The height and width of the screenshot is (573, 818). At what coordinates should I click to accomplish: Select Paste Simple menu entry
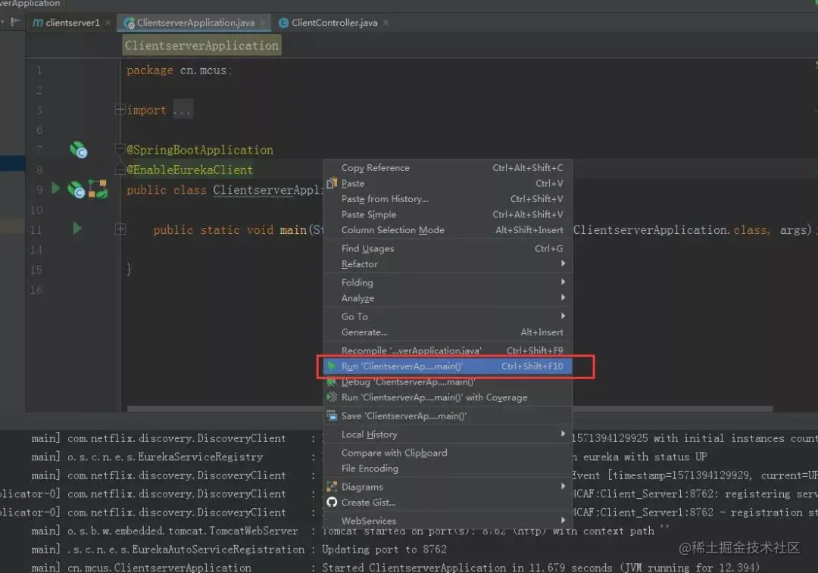(448, 215)
